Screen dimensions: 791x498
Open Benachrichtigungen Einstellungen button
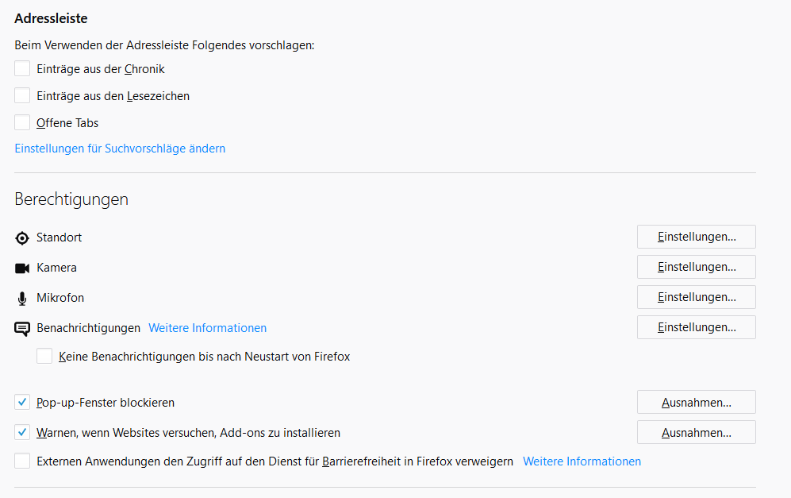tap(696, 327)
